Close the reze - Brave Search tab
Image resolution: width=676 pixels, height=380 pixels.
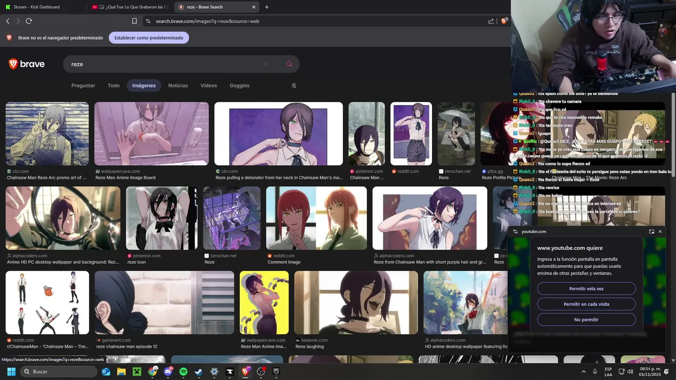pyautogui.click(x=253, y=7)
